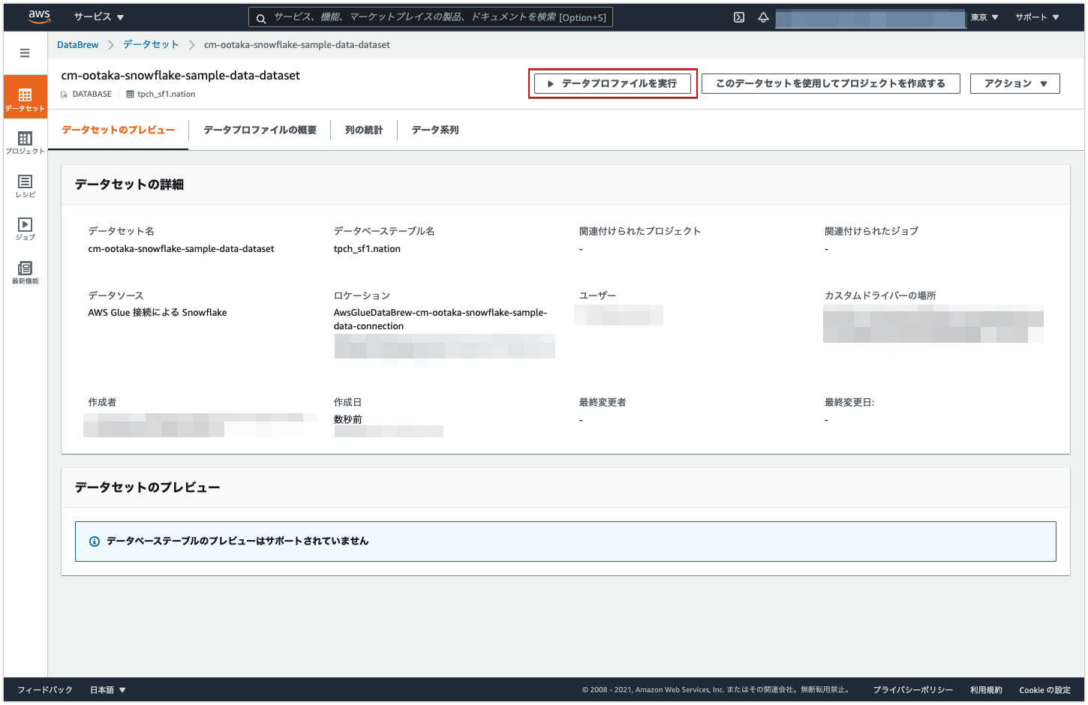This screenshot has height=705, width=1088.
Task: Select the データセット sidebar icon
Action: pyautogui.click(x=25, y=96)
